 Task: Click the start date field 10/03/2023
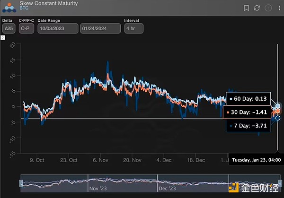pos(58,28)
